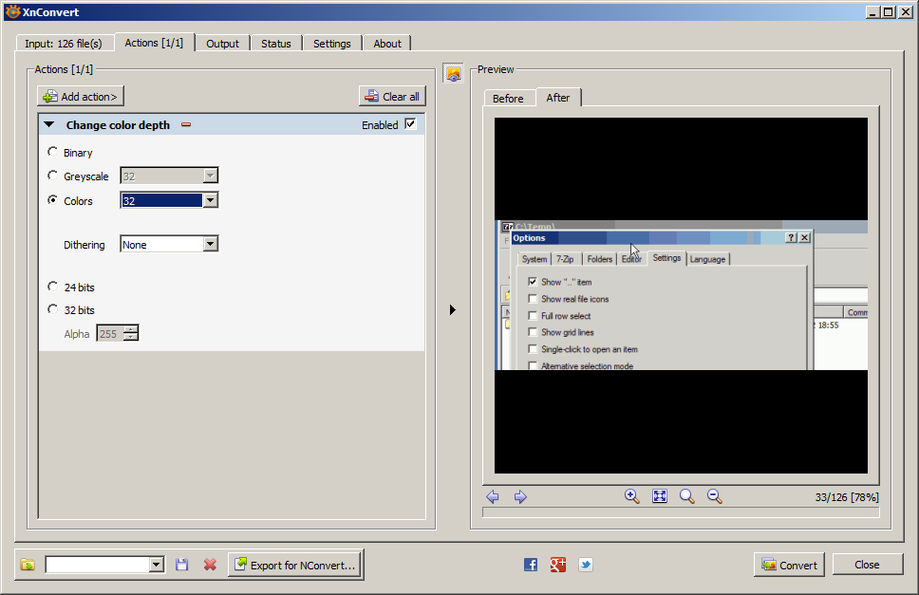Open the Facebook link icon
Image resolution: width=919 pixels, height=595 pixels.
(531, 565)
